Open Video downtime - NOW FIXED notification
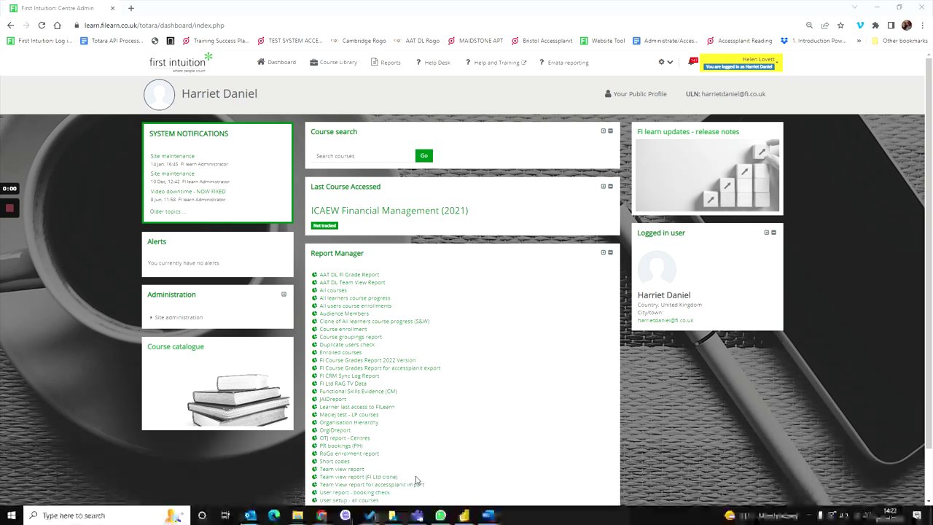 188,192
